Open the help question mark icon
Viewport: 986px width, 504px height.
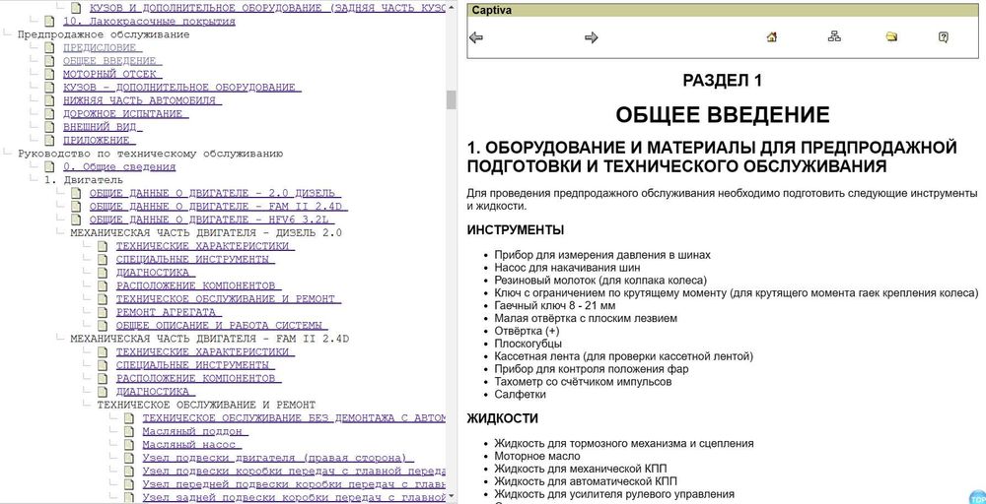[943, 37]
